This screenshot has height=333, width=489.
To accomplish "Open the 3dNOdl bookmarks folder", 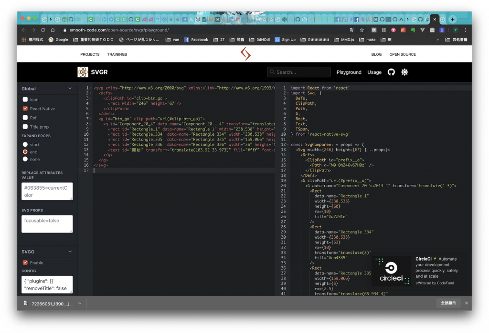I will click(x=259, y=40).
